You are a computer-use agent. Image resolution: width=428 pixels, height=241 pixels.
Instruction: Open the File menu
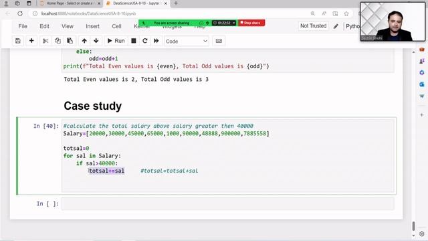pyautogui.click(x=23, y=26)
